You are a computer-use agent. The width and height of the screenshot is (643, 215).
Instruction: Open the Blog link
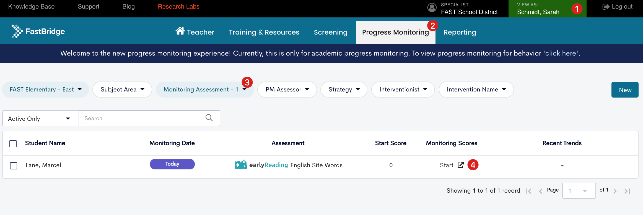pos(129,7)
